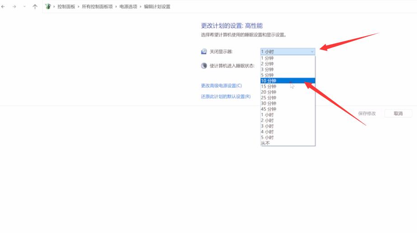Choose 45 分钟 option

tap(288, 109)
